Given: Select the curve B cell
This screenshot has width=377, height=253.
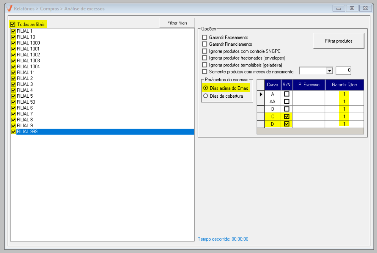Looking at the screenshot, I should (273, 109).
